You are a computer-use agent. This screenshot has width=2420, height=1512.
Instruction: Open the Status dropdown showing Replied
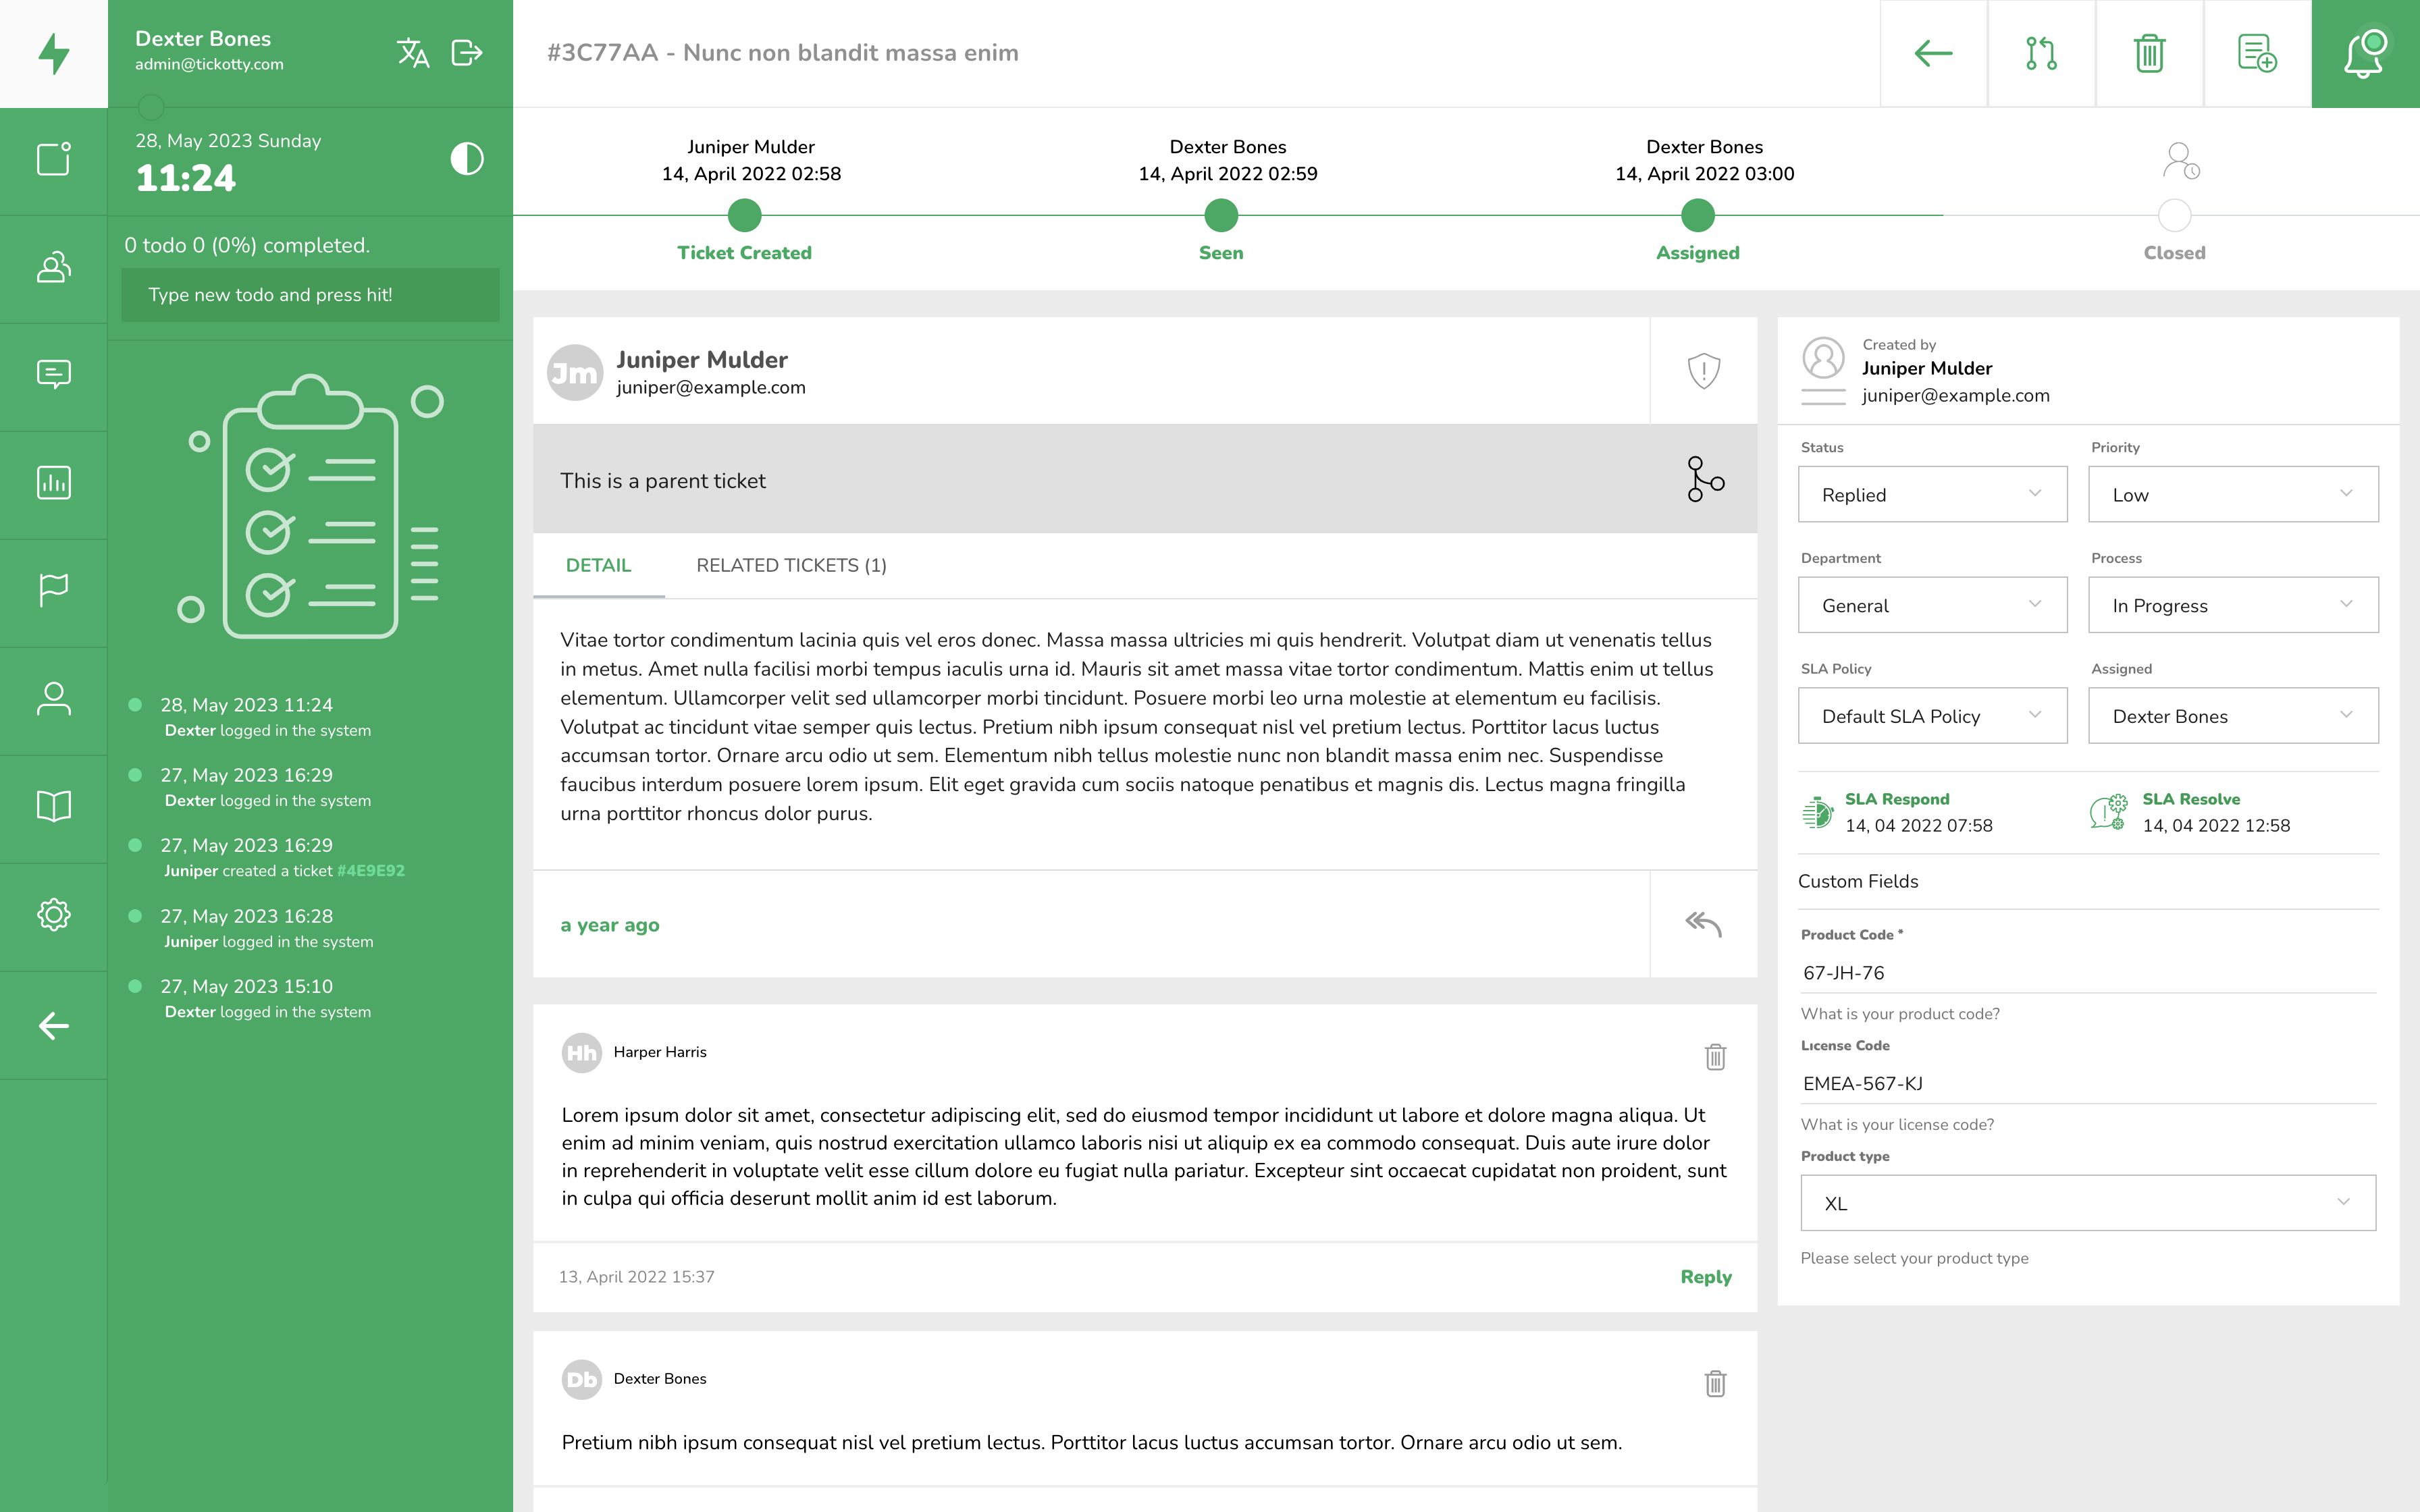[x=1932, y=494]
